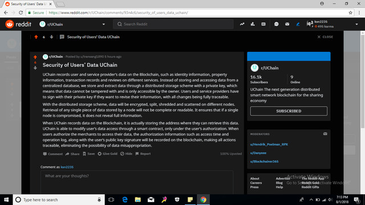Open the Chrome menu three dots
Screen dimensions: 365x205
360,13
